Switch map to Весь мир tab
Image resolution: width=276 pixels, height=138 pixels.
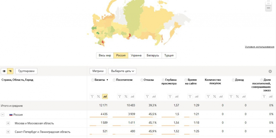(x=105, y=55)
